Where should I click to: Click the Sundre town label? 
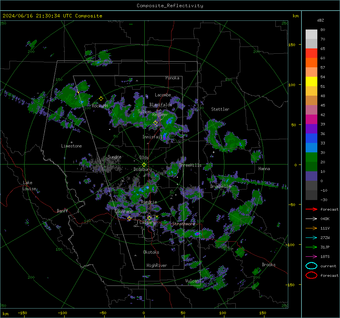click(x=114, y=157)
